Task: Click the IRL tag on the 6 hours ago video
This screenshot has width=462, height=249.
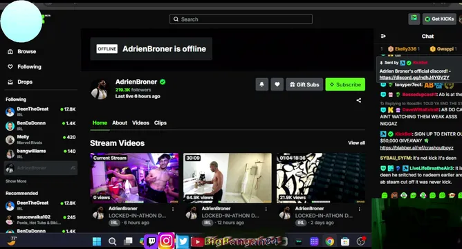Action: point(114,223)
